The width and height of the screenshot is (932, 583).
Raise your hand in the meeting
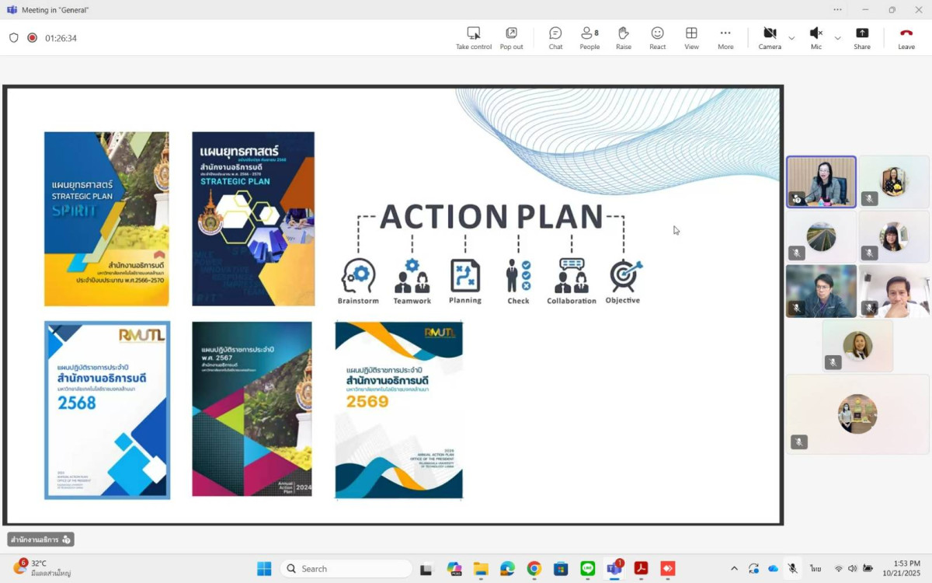click(x=623, y=37)
